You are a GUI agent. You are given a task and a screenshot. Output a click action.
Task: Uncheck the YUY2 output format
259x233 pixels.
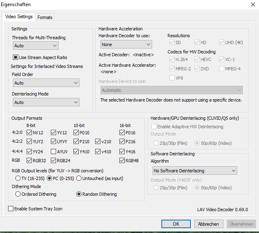(29, 142)
